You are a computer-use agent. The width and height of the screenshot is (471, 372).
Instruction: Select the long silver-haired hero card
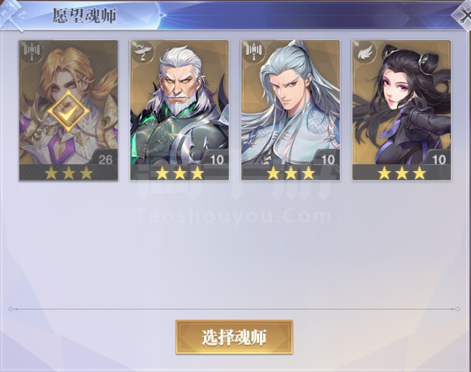[290, 110]
